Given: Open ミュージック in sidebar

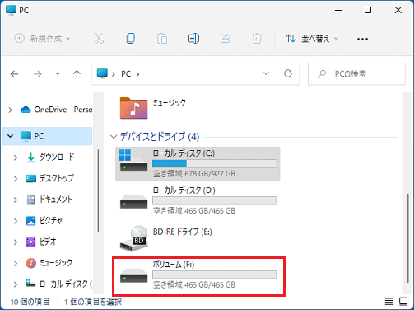Looking at the screenshot, I should [x=49, y=263].
